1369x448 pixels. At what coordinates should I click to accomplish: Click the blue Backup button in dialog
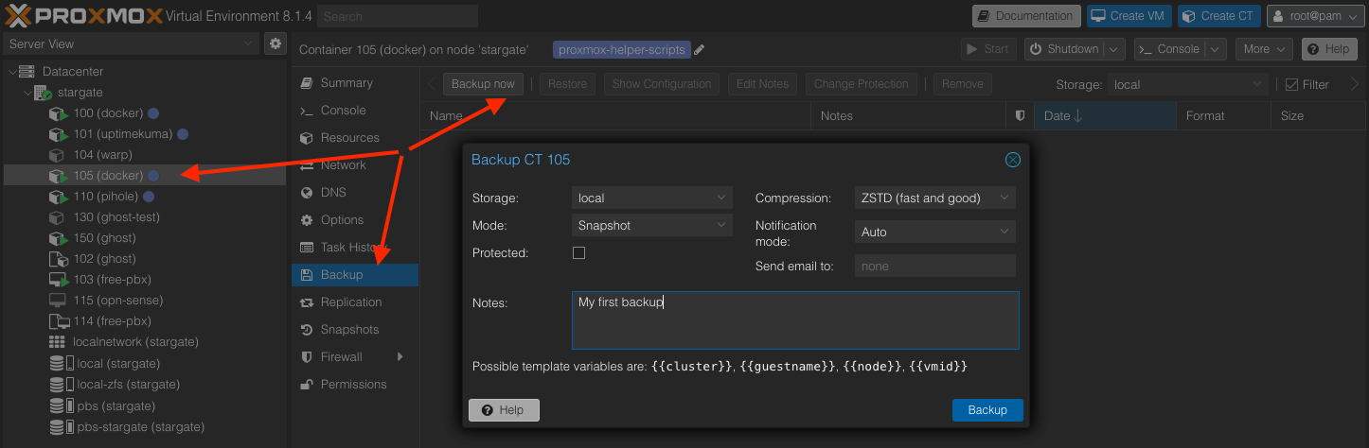[987, 410]
